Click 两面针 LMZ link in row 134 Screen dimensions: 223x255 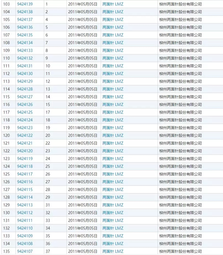click(x=113, y=244)
